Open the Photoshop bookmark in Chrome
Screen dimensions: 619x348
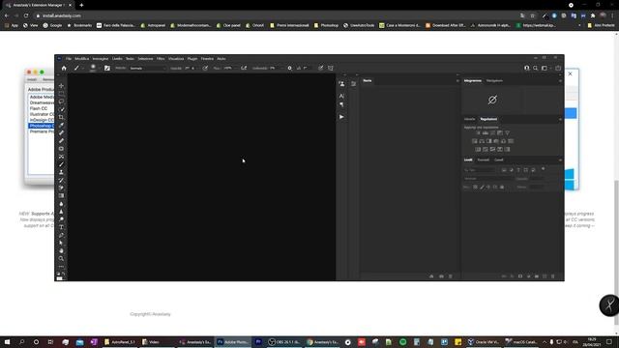[326, 25]
